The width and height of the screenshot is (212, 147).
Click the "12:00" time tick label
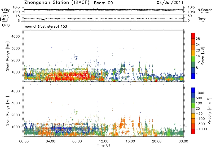coord(104,141)
